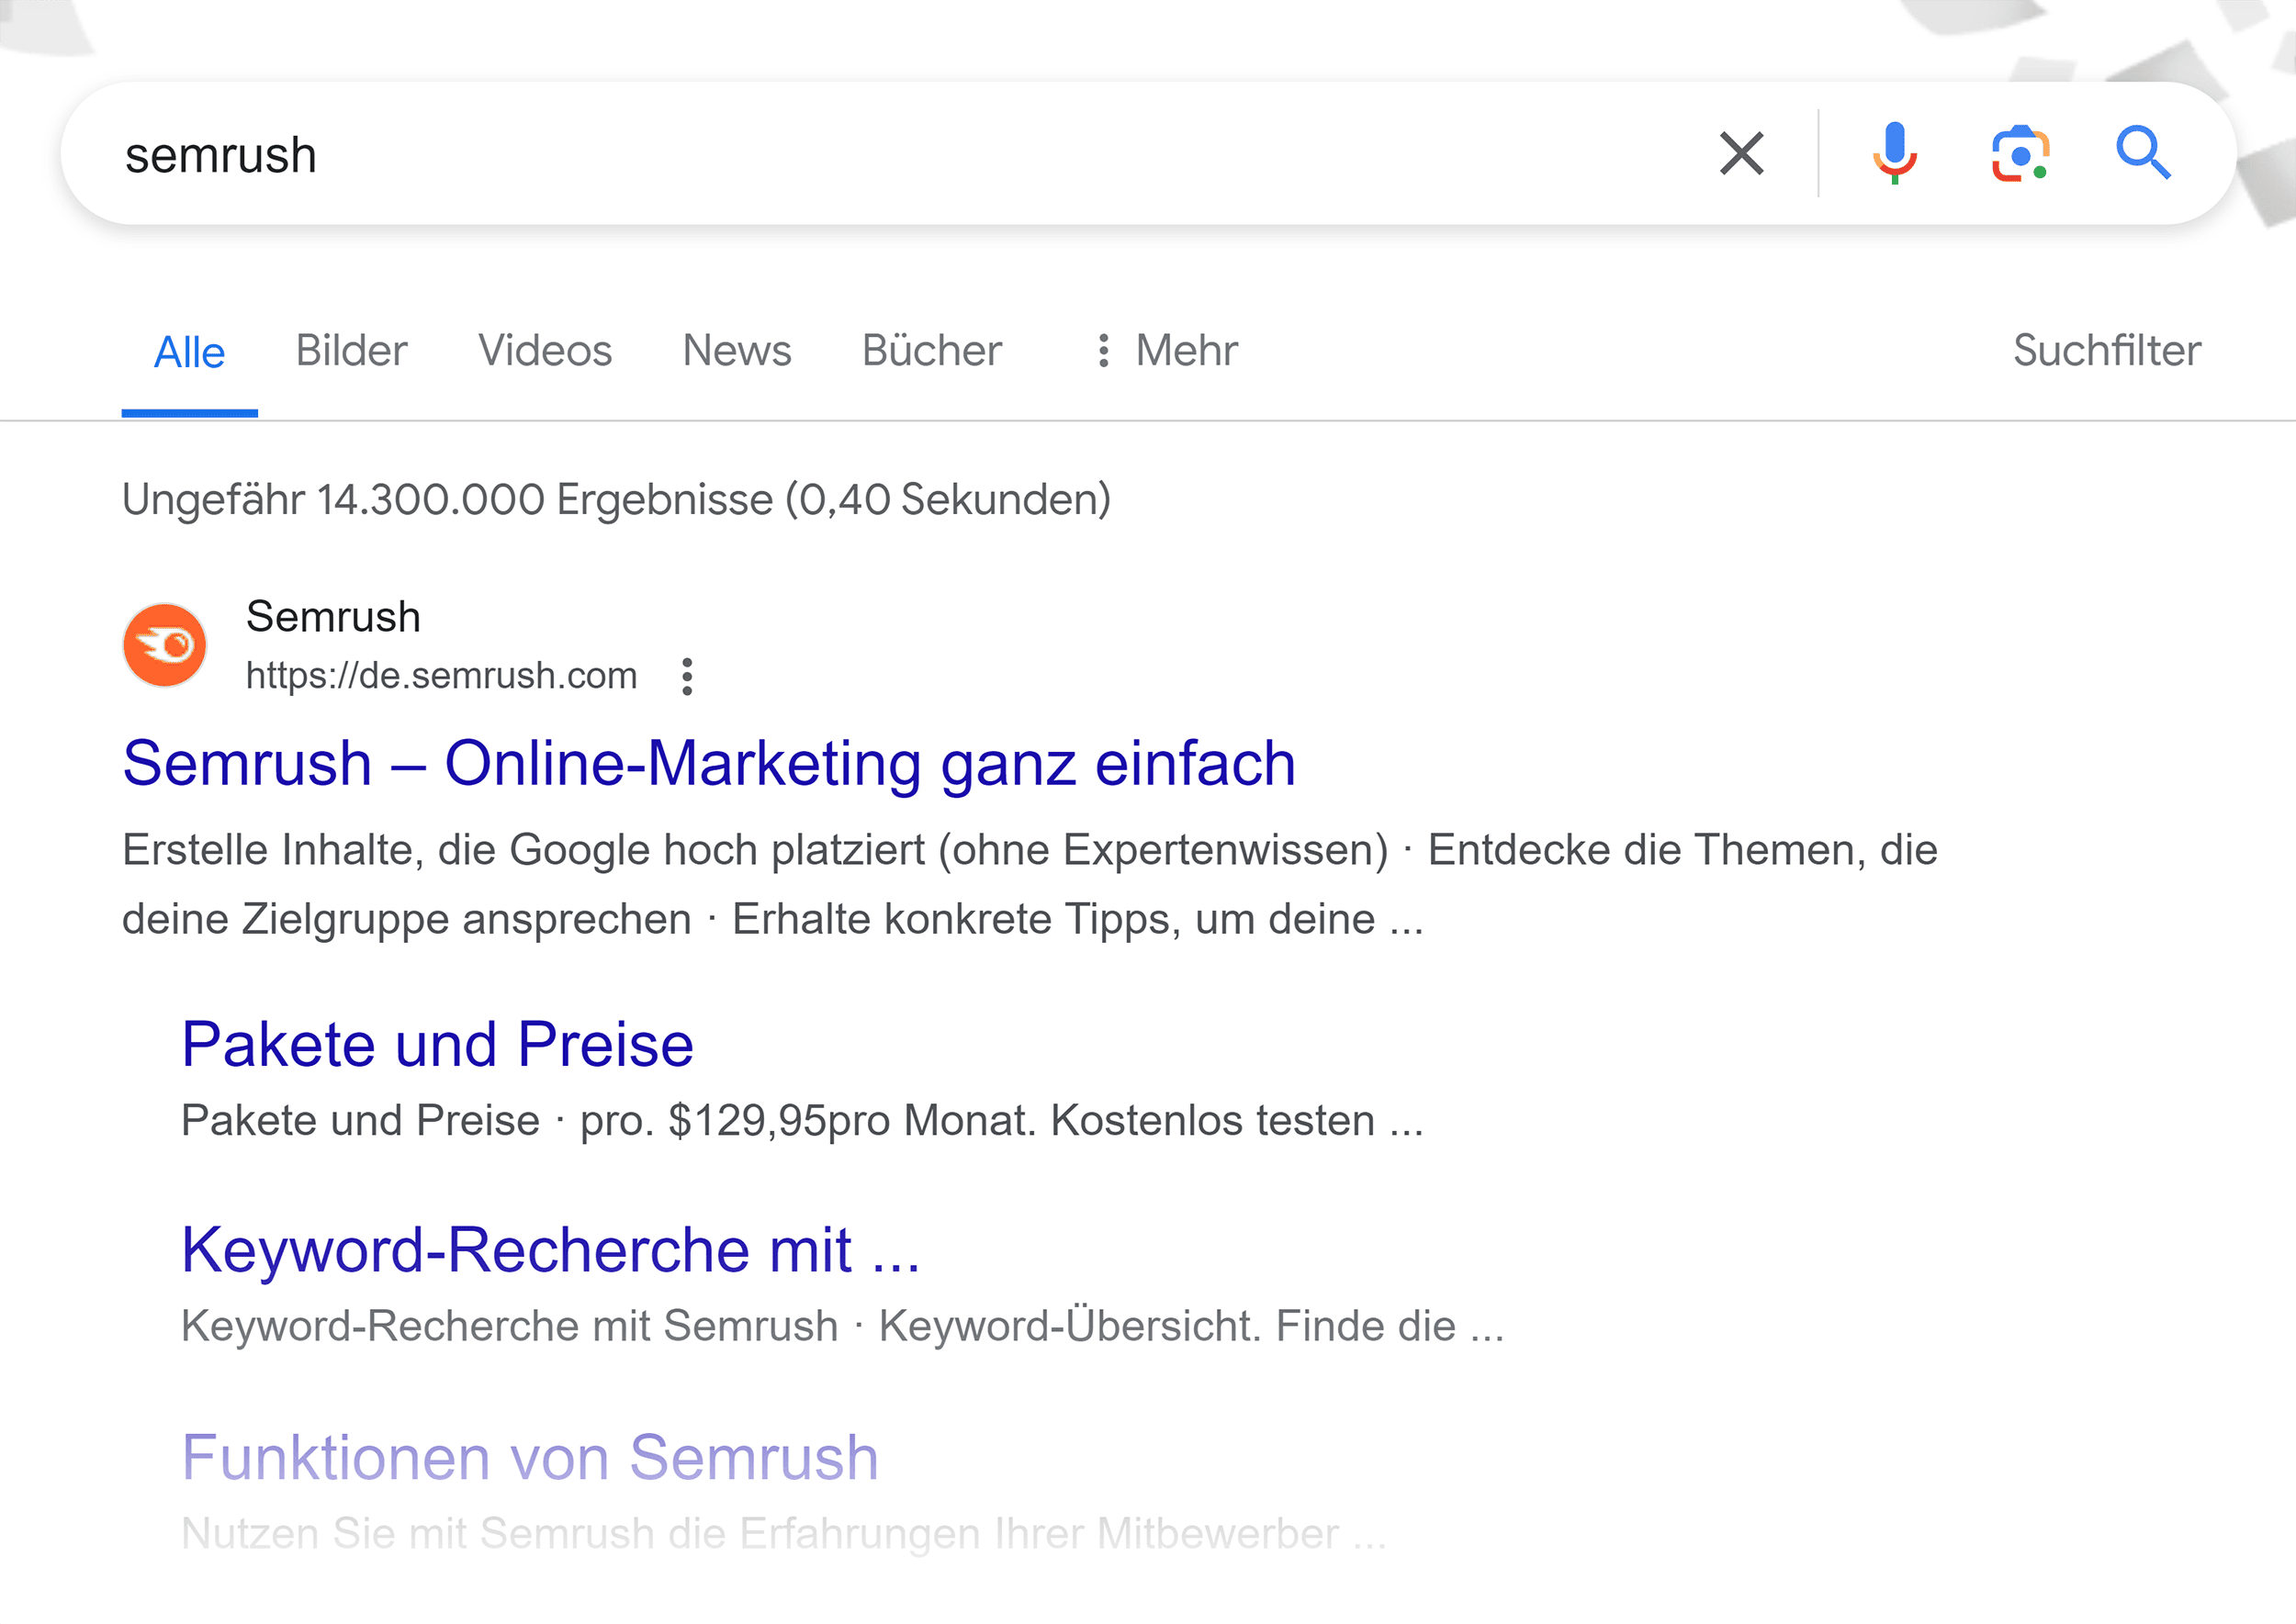This screenshot has height=1624, width=2296.
Task: Switch to the Videos tab
Action: click(545, 351)
